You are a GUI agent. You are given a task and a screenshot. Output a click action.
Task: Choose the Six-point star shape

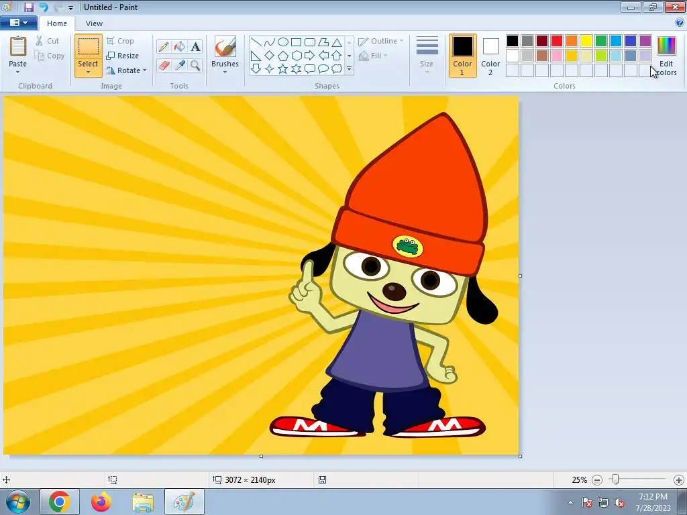[296, 69]
